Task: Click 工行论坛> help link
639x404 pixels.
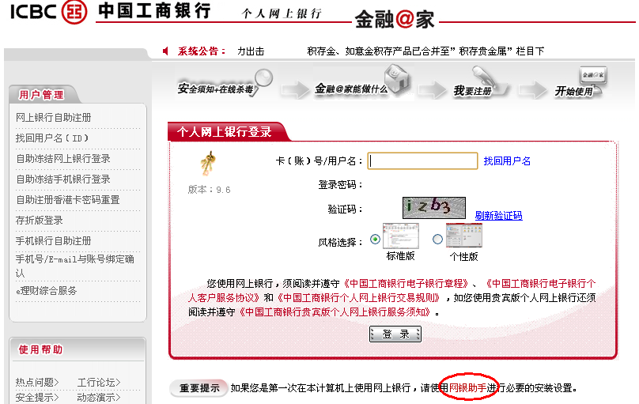Action: 99,383
